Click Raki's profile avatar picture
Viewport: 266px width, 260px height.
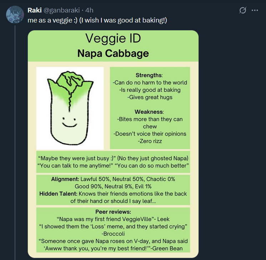(14, 14)
